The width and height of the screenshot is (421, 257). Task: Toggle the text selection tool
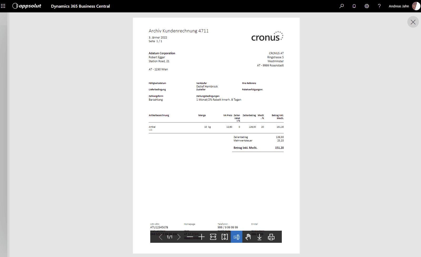point(237,237)
